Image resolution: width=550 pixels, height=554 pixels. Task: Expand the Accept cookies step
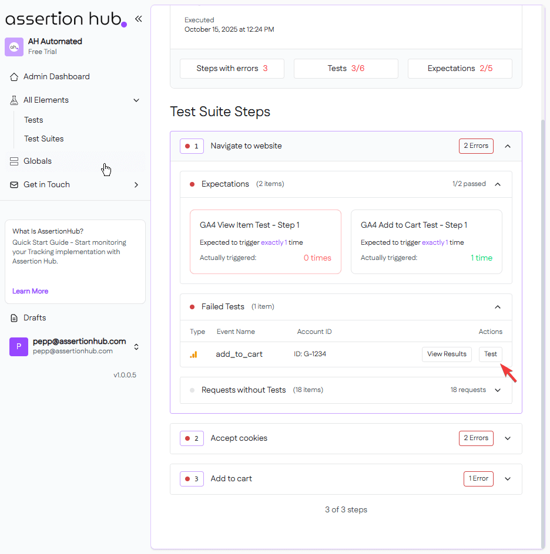click(x=508, y=438)
